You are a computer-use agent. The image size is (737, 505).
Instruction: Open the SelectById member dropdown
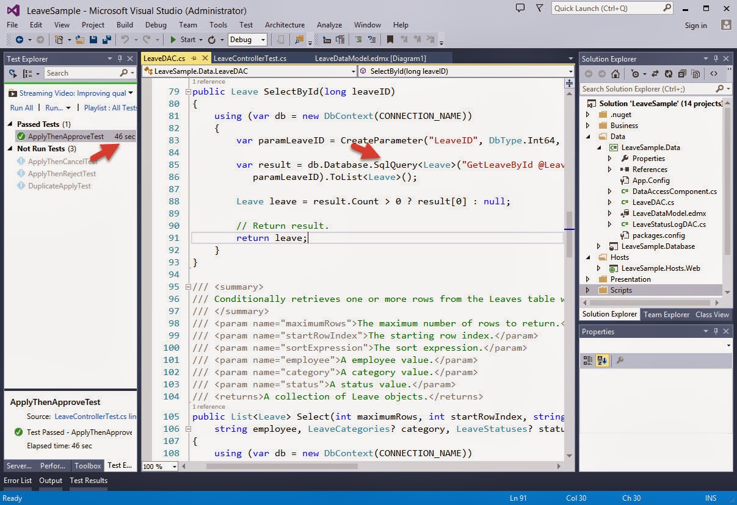[570, 71]
